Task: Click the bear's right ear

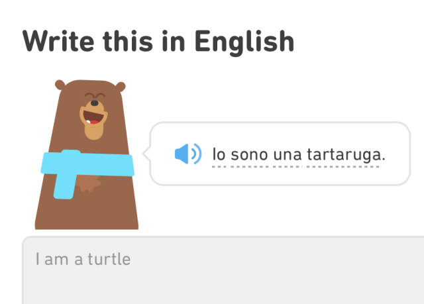Action: [121, 86]
